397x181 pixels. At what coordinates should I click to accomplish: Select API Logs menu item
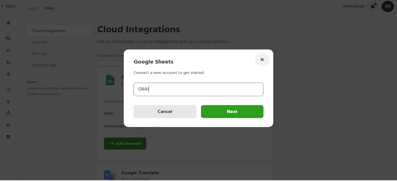point(40,54)
